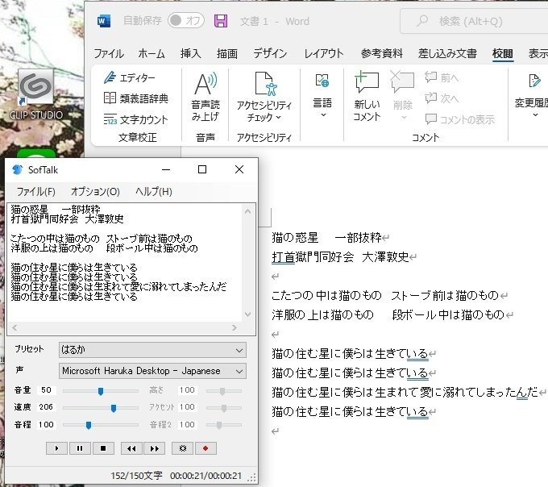Click the SofTalk stop button
The width and height of the screenshot is (548, 487).
click(103, 448)
